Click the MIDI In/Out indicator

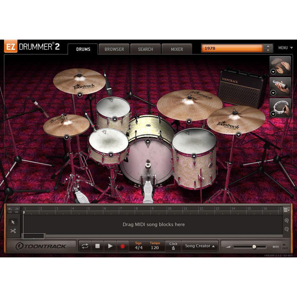coord(280,247)
